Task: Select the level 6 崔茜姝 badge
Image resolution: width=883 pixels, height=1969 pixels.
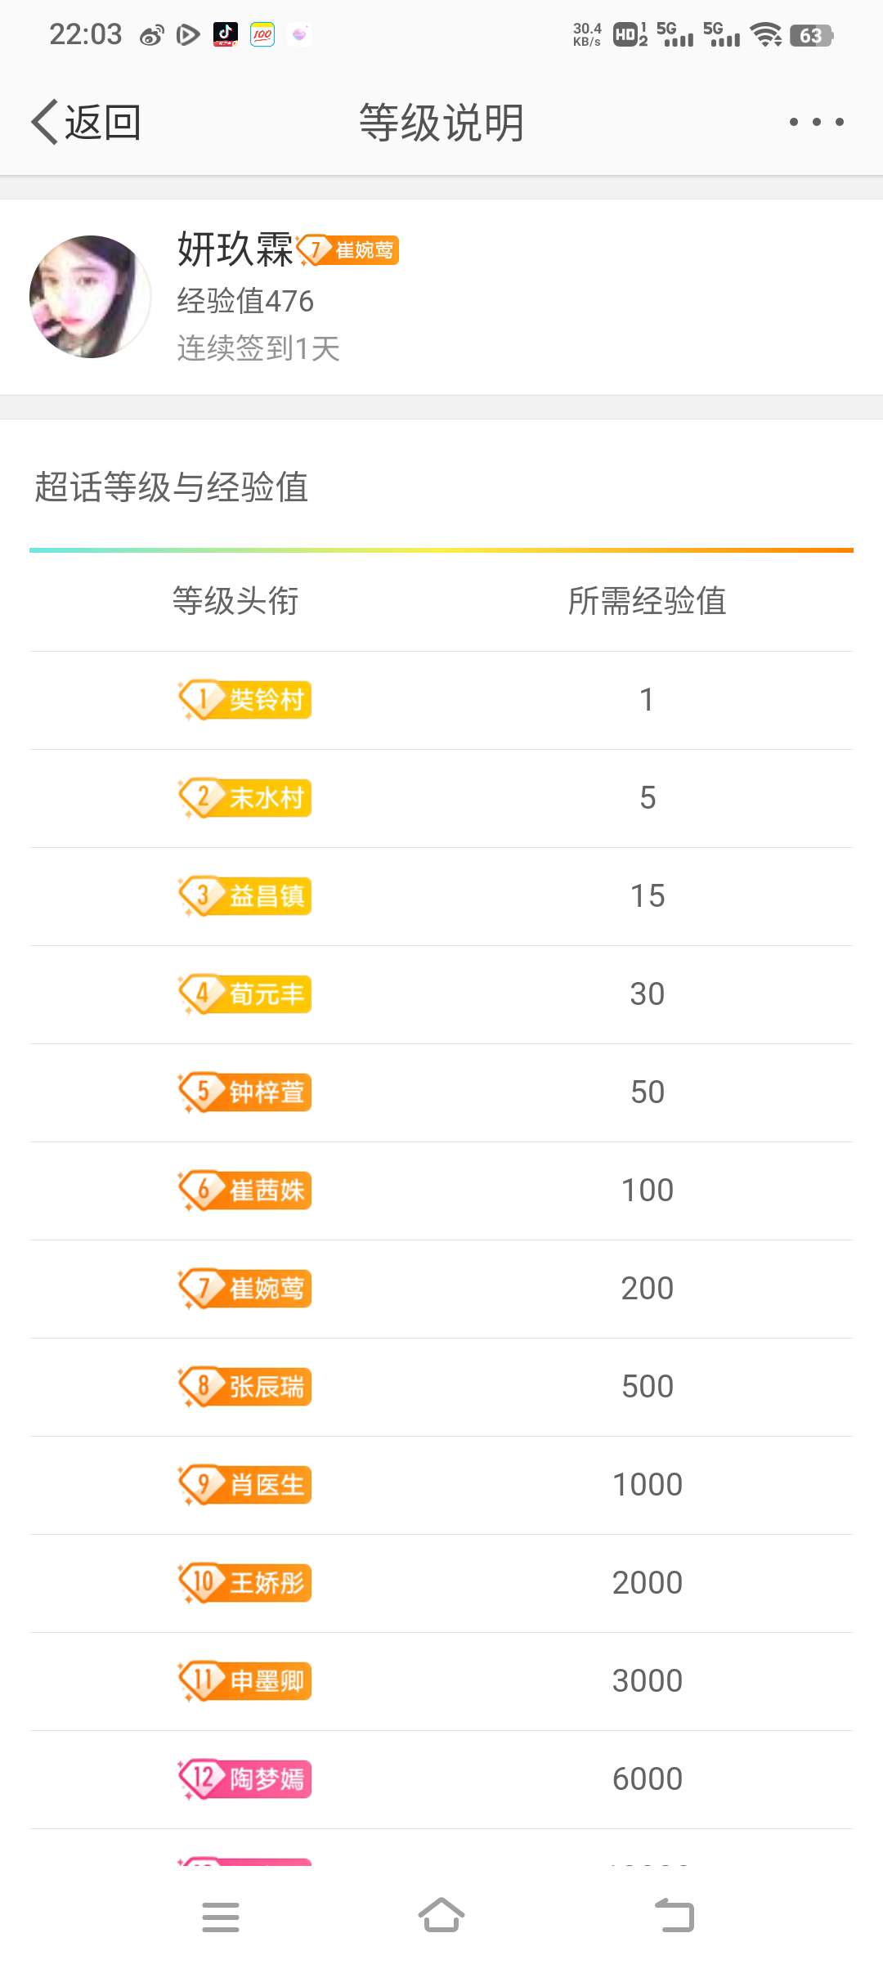Action: (244, 1191)
